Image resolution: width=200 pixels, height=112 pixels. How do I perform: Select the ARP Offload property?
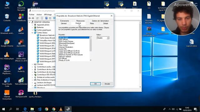pos(74,40)
